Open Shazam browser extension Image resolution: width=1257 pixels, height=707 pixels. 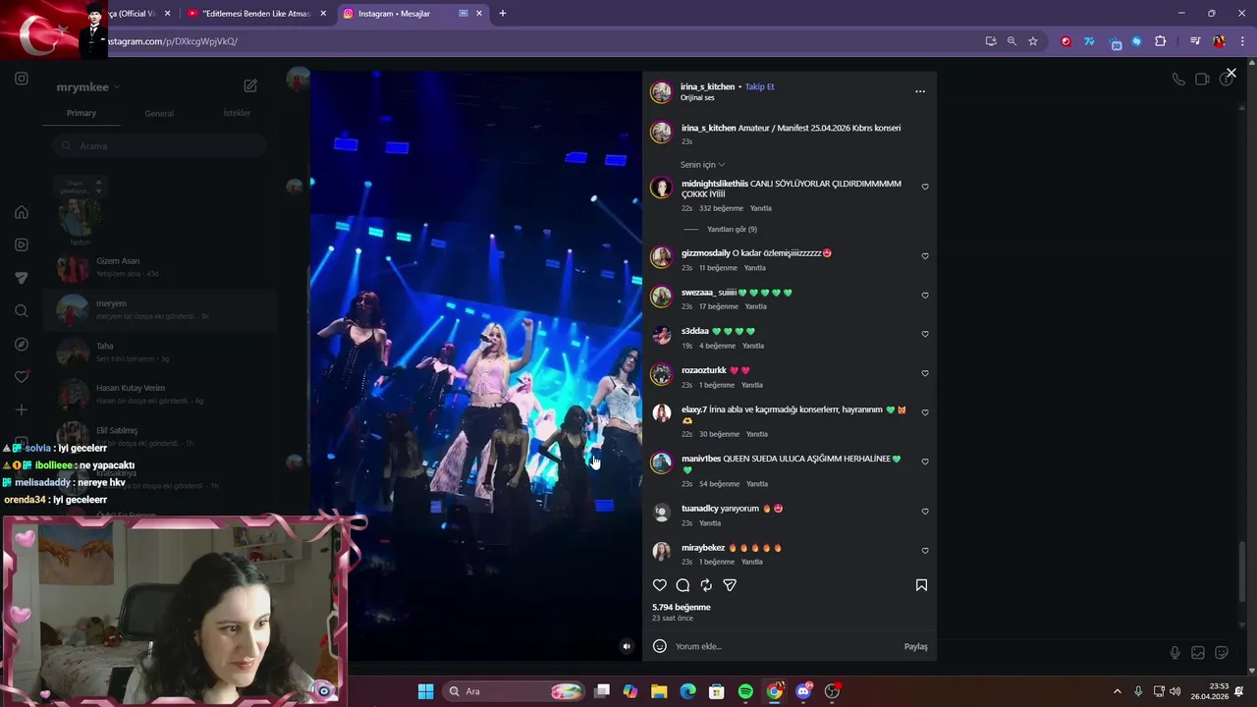pyautogui.click(x=1136, y=41)
